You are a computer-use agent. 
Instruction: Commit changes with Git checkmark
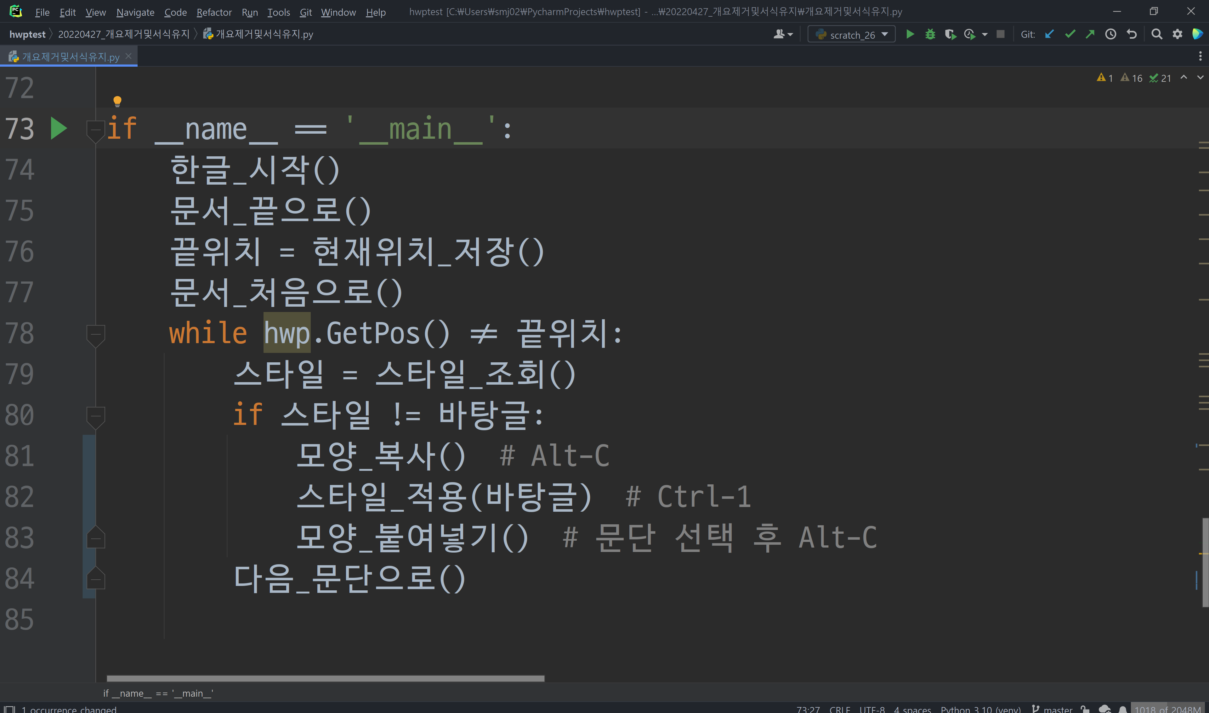[x=1070, y=34]
